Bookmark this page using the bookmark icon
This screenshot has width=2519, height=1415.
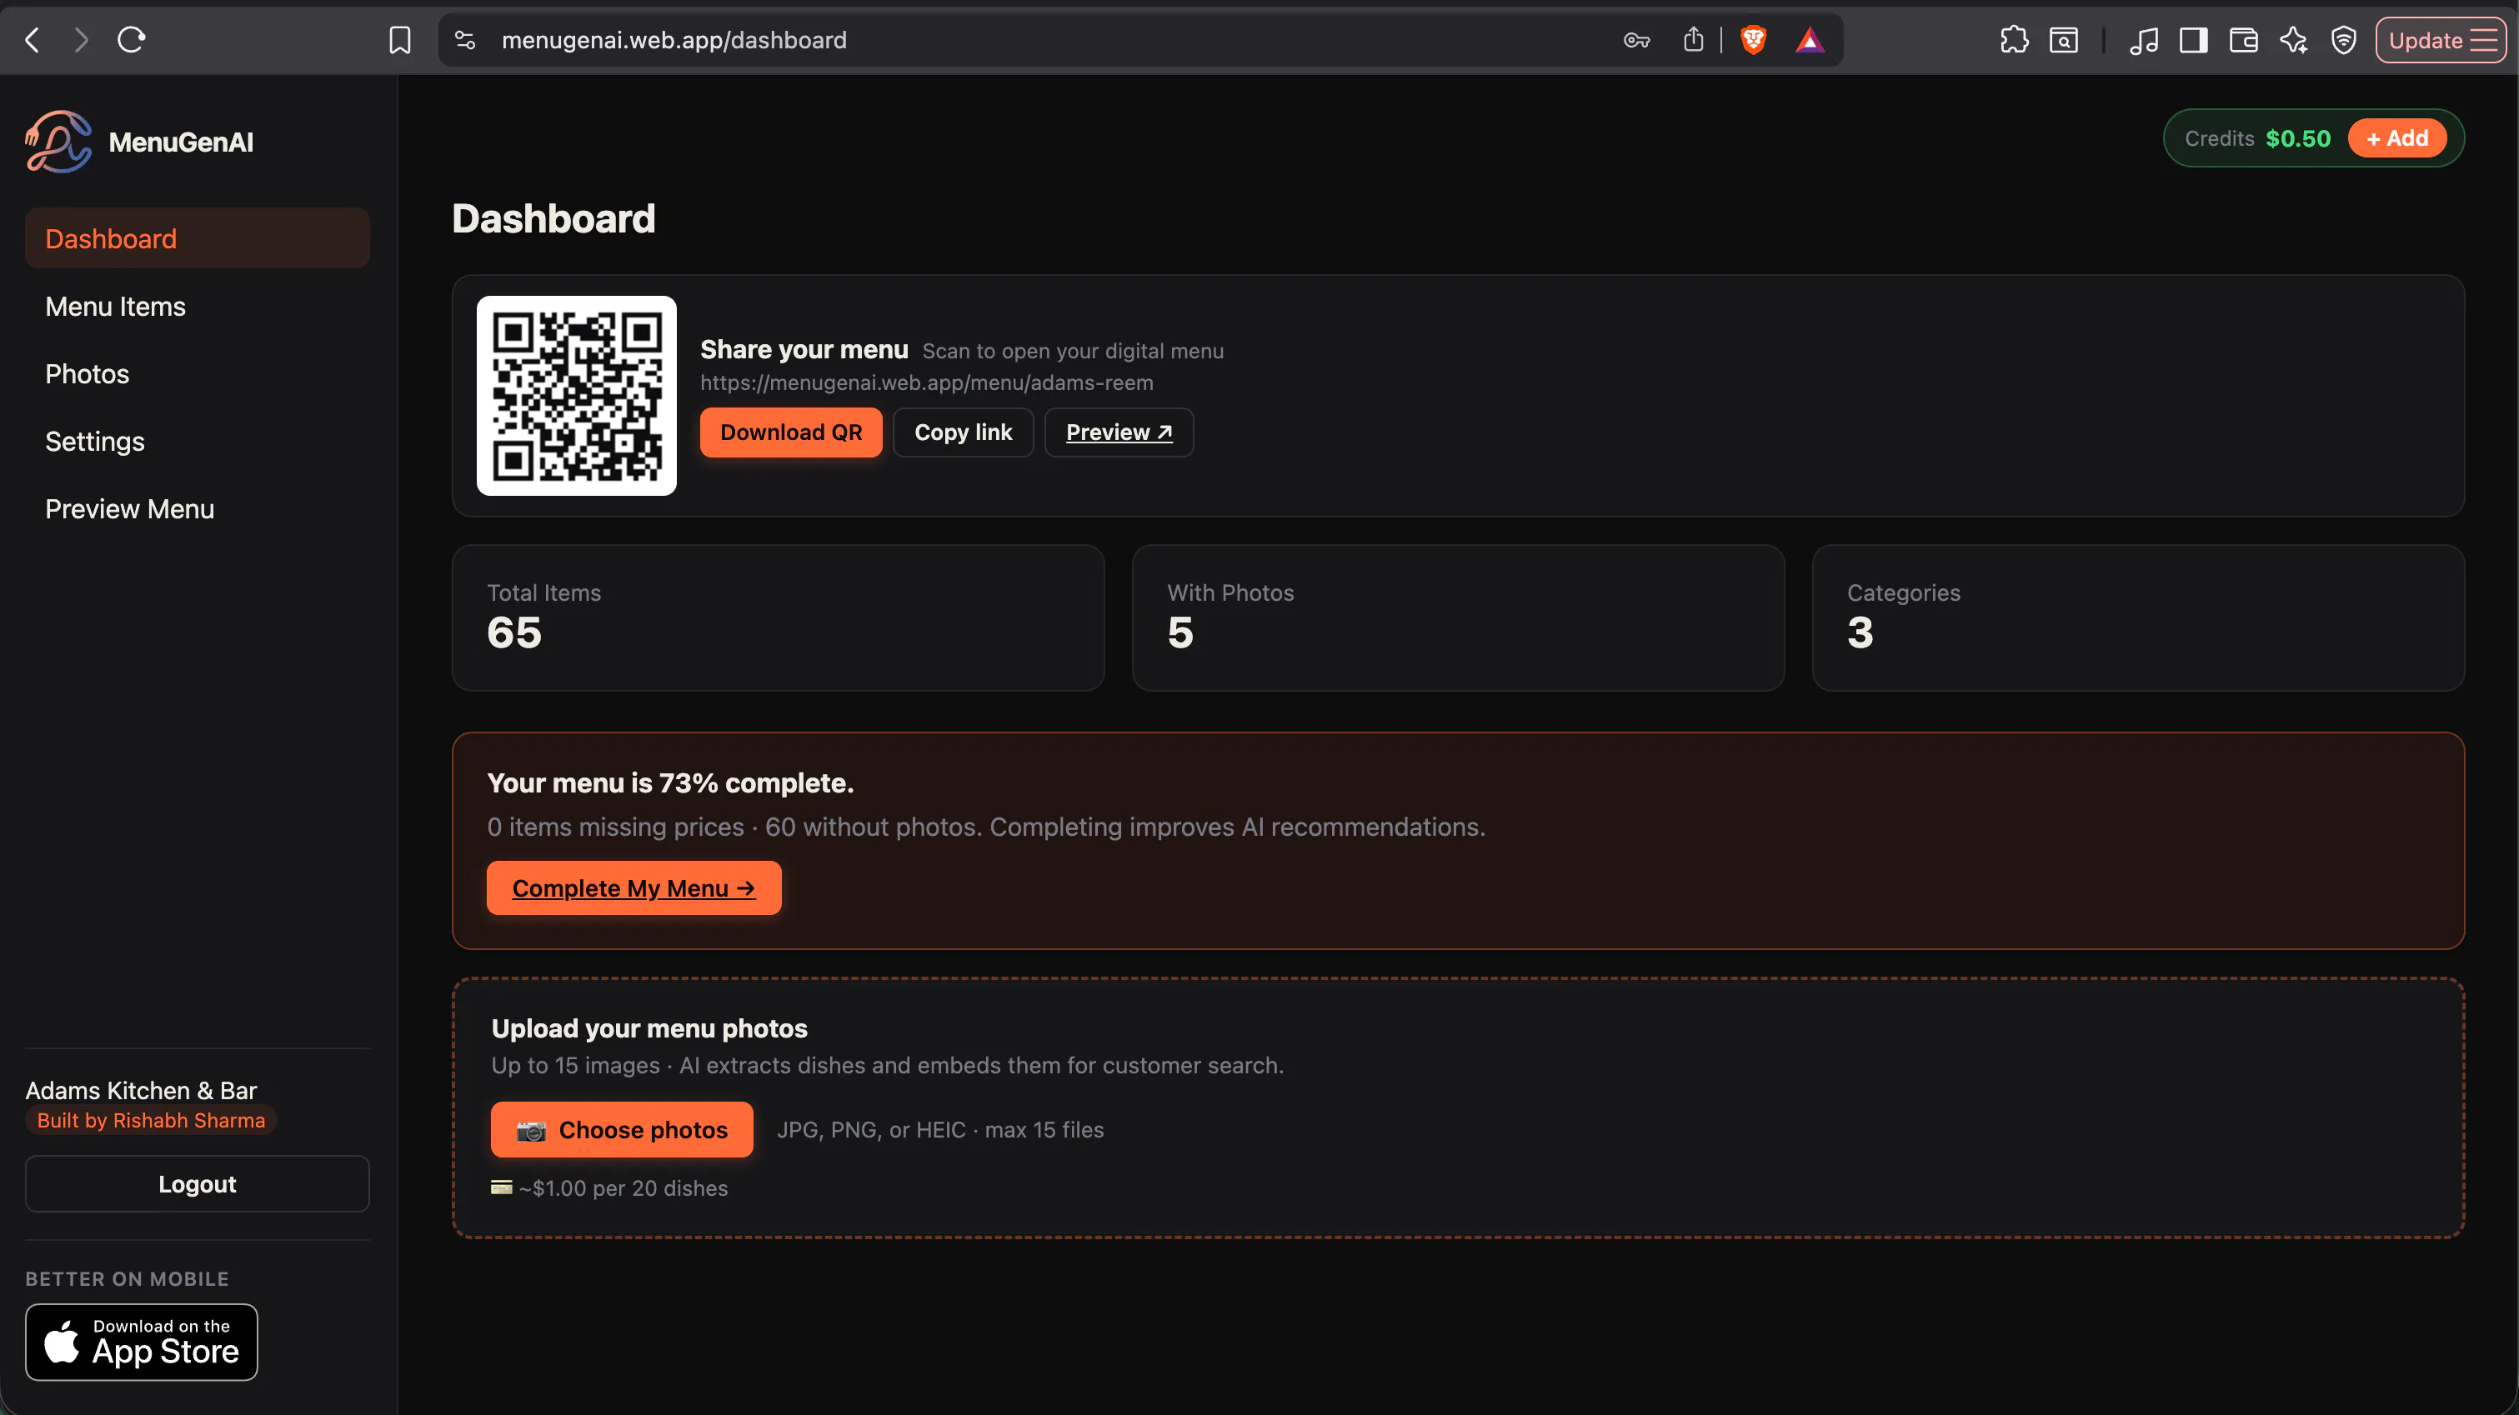tap(400, 40)
